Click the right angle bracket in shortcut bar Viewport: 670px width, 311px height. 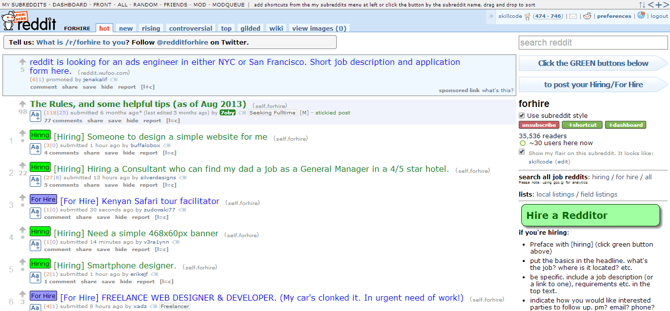[666, 5]
